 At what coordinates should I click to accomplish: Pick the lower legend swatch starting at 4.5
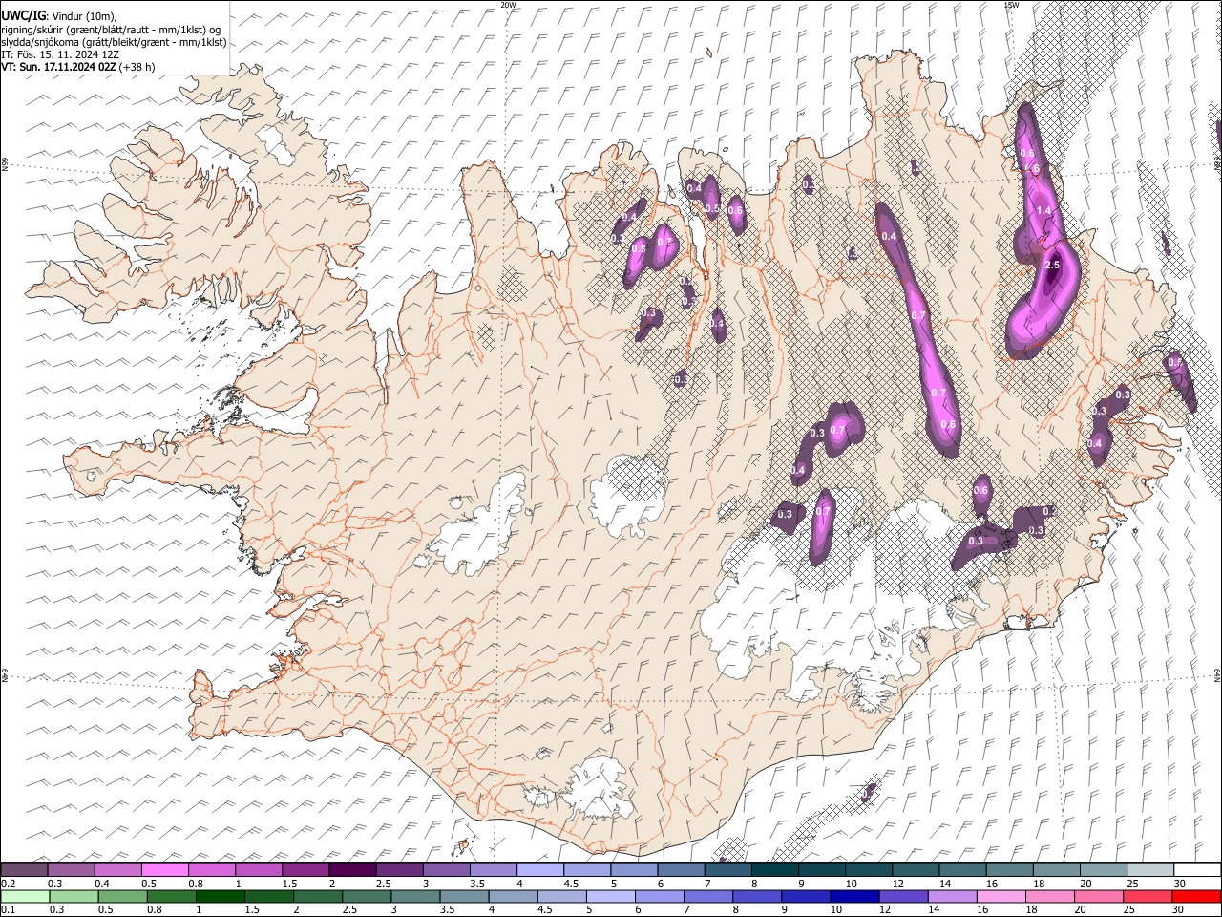pos(560,896)
